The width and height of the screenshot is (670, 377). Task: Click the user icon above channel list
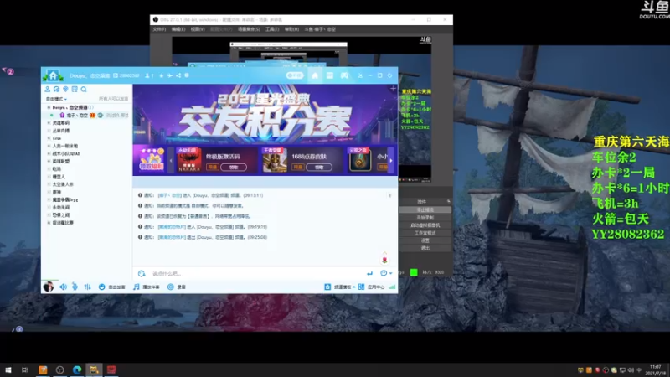[x=48, y=89]
